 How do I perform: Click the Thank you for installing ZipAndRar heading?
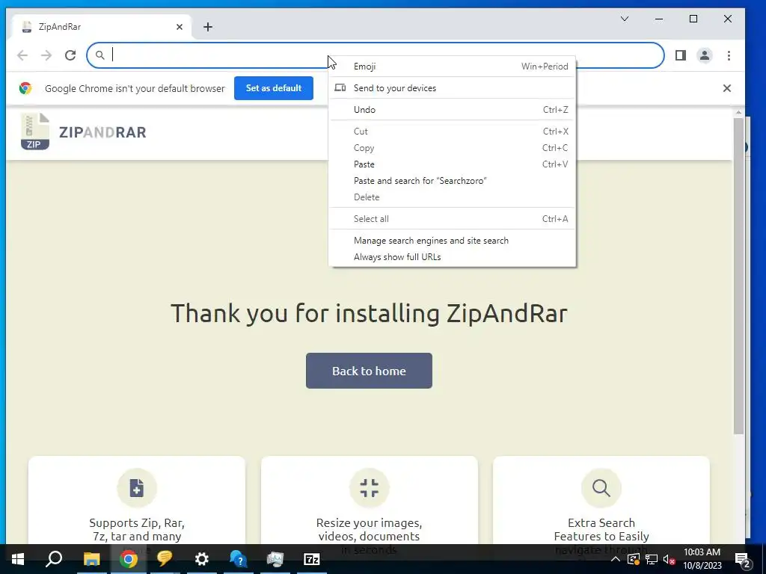coord(369,313)
